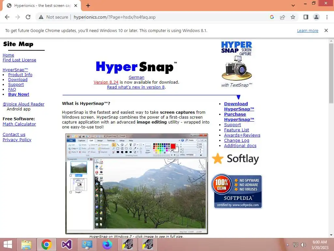334x251 pixels.
Task: Open Support in the right link list
Action: tap(232, 125)
